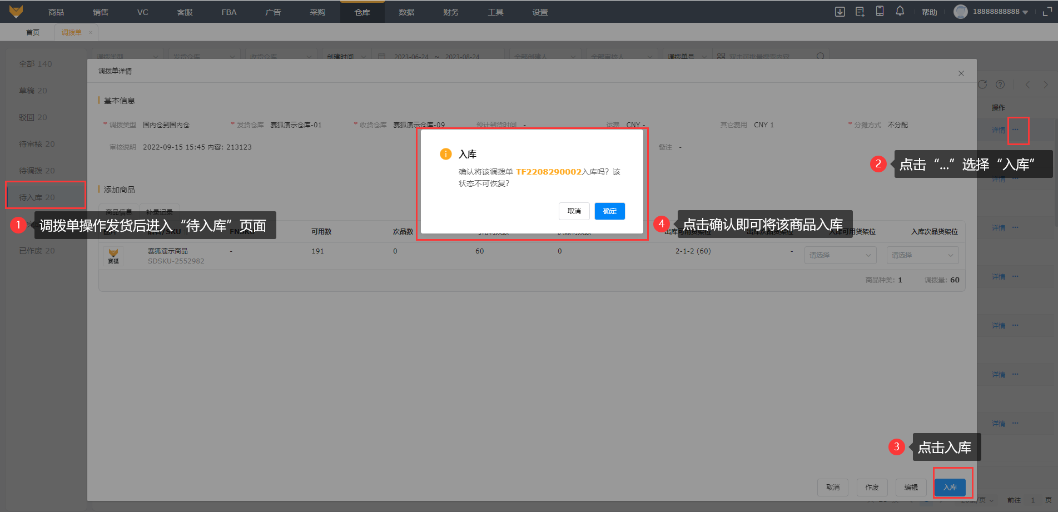This screenshot has height=512, width=1058.
Task: Open the 财务 menu
Action: [451, 12]
